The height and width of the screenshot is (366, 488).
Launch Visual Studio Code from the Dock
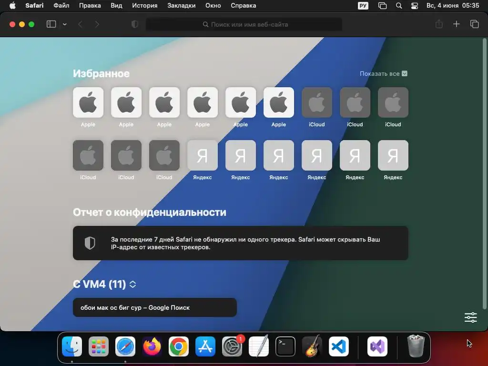point(339,346)
